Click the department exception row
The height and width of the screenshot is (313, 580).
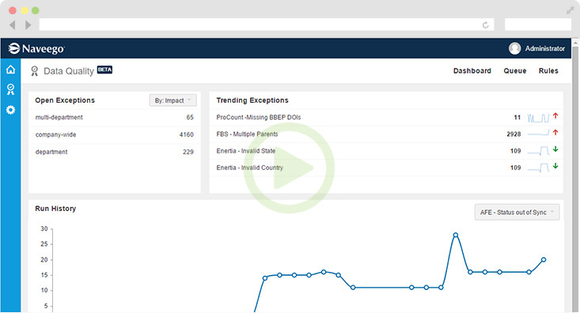tap(114, 152)
